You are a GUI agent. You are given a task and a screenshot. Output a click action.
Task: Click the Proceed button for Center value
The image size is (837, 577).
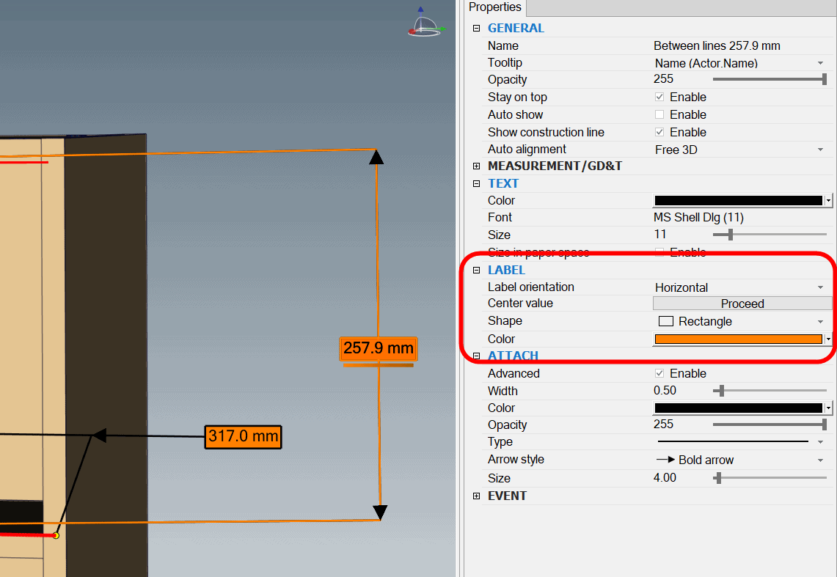pos(742,304)
